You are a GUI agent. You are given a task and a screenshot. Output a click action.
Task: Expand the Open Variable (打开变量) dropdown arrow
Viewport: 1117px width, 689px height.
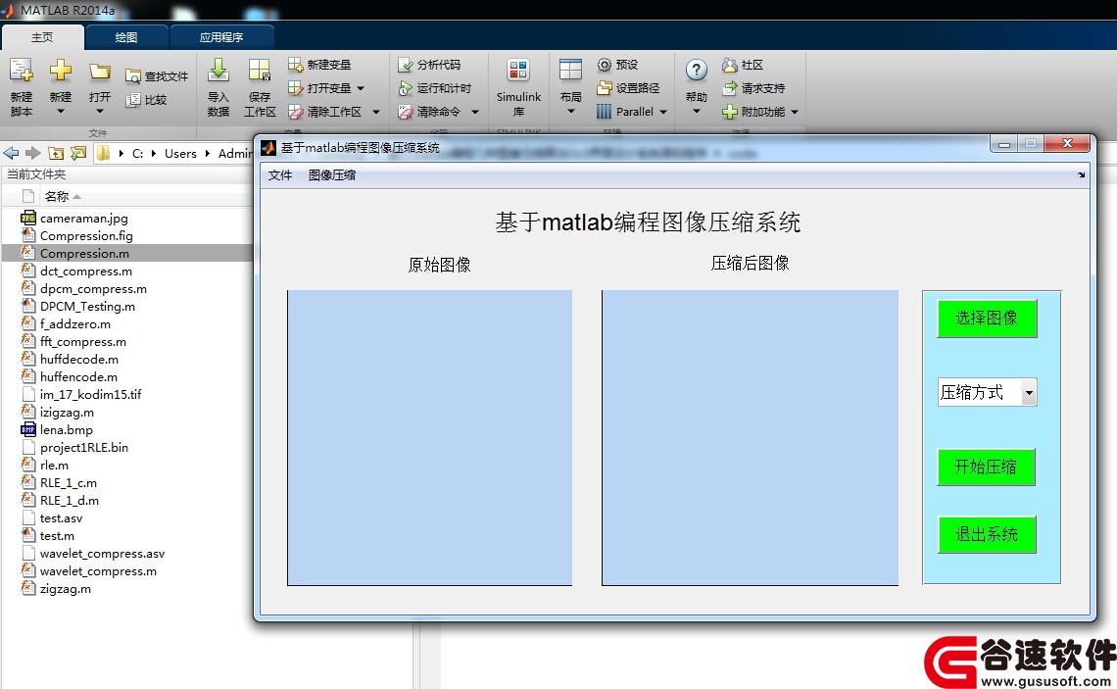tap(361, 88)
